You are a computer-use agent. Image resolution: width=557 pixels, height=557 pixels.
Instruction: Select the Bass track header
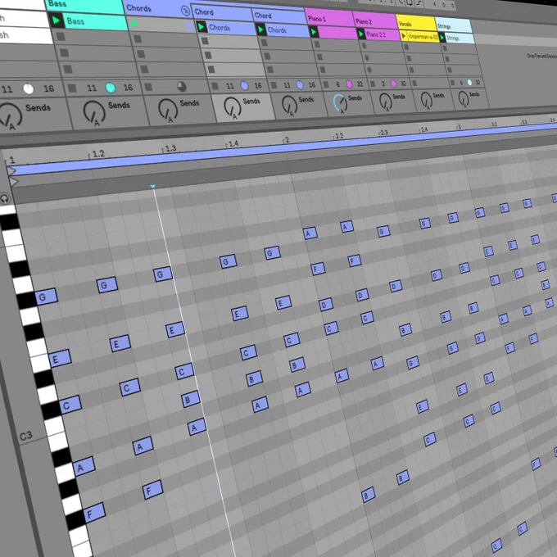[84, 7]
